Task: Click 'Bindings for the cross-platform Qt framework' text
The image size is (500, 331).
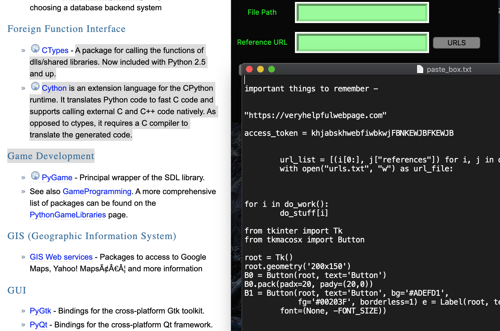Action: click(133, 325)
